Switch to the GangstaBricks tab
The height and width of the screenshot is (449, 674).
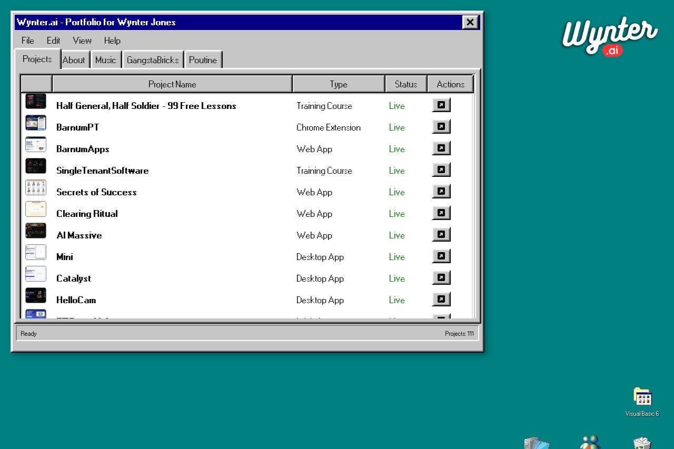tap(153, 60)
